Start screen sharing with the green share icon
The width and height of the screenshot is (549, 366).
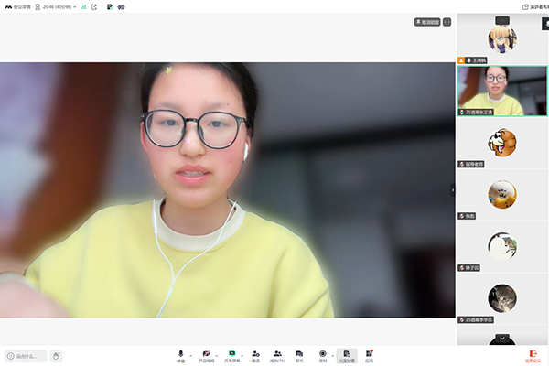(231, 356)
